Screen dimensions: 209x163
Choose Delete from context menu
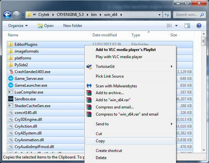point(130,158)
